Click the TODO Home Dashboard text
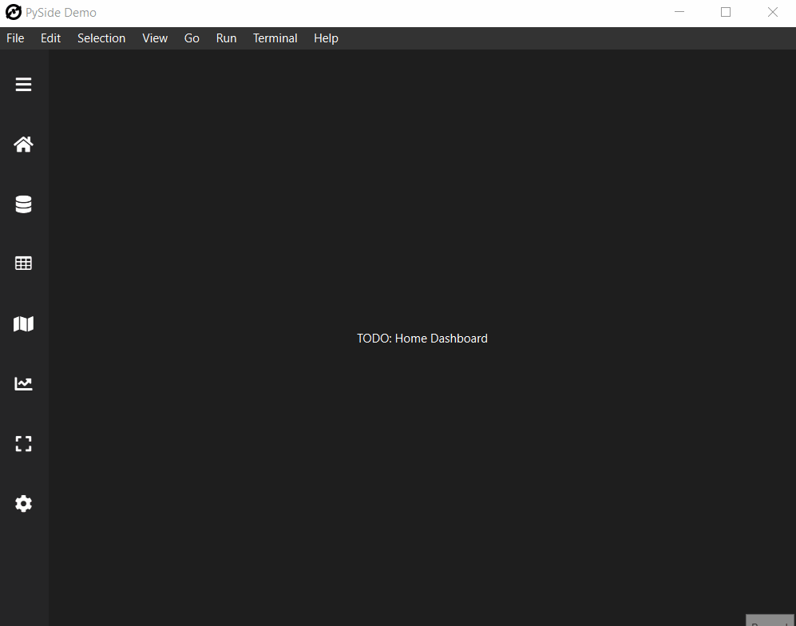The width and height of the screenshot is (796, 626). click(422, 338)
